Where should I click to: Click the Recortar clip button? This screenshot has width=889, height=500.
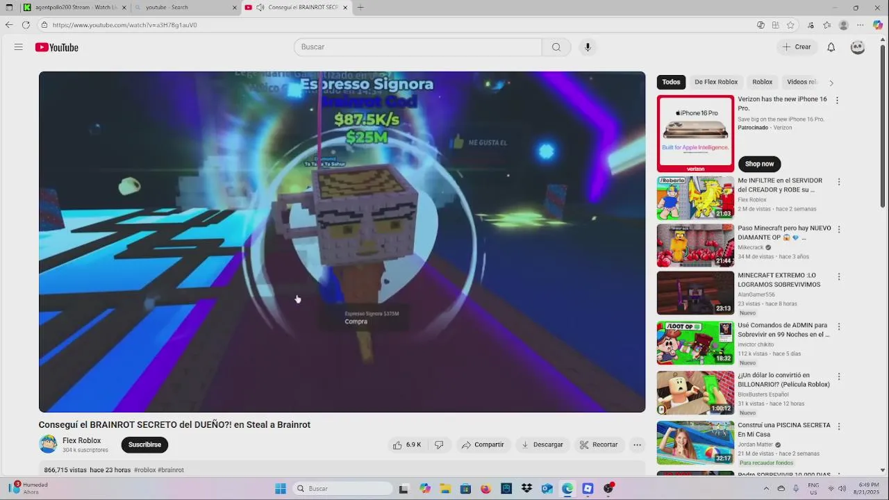point(599,444)
